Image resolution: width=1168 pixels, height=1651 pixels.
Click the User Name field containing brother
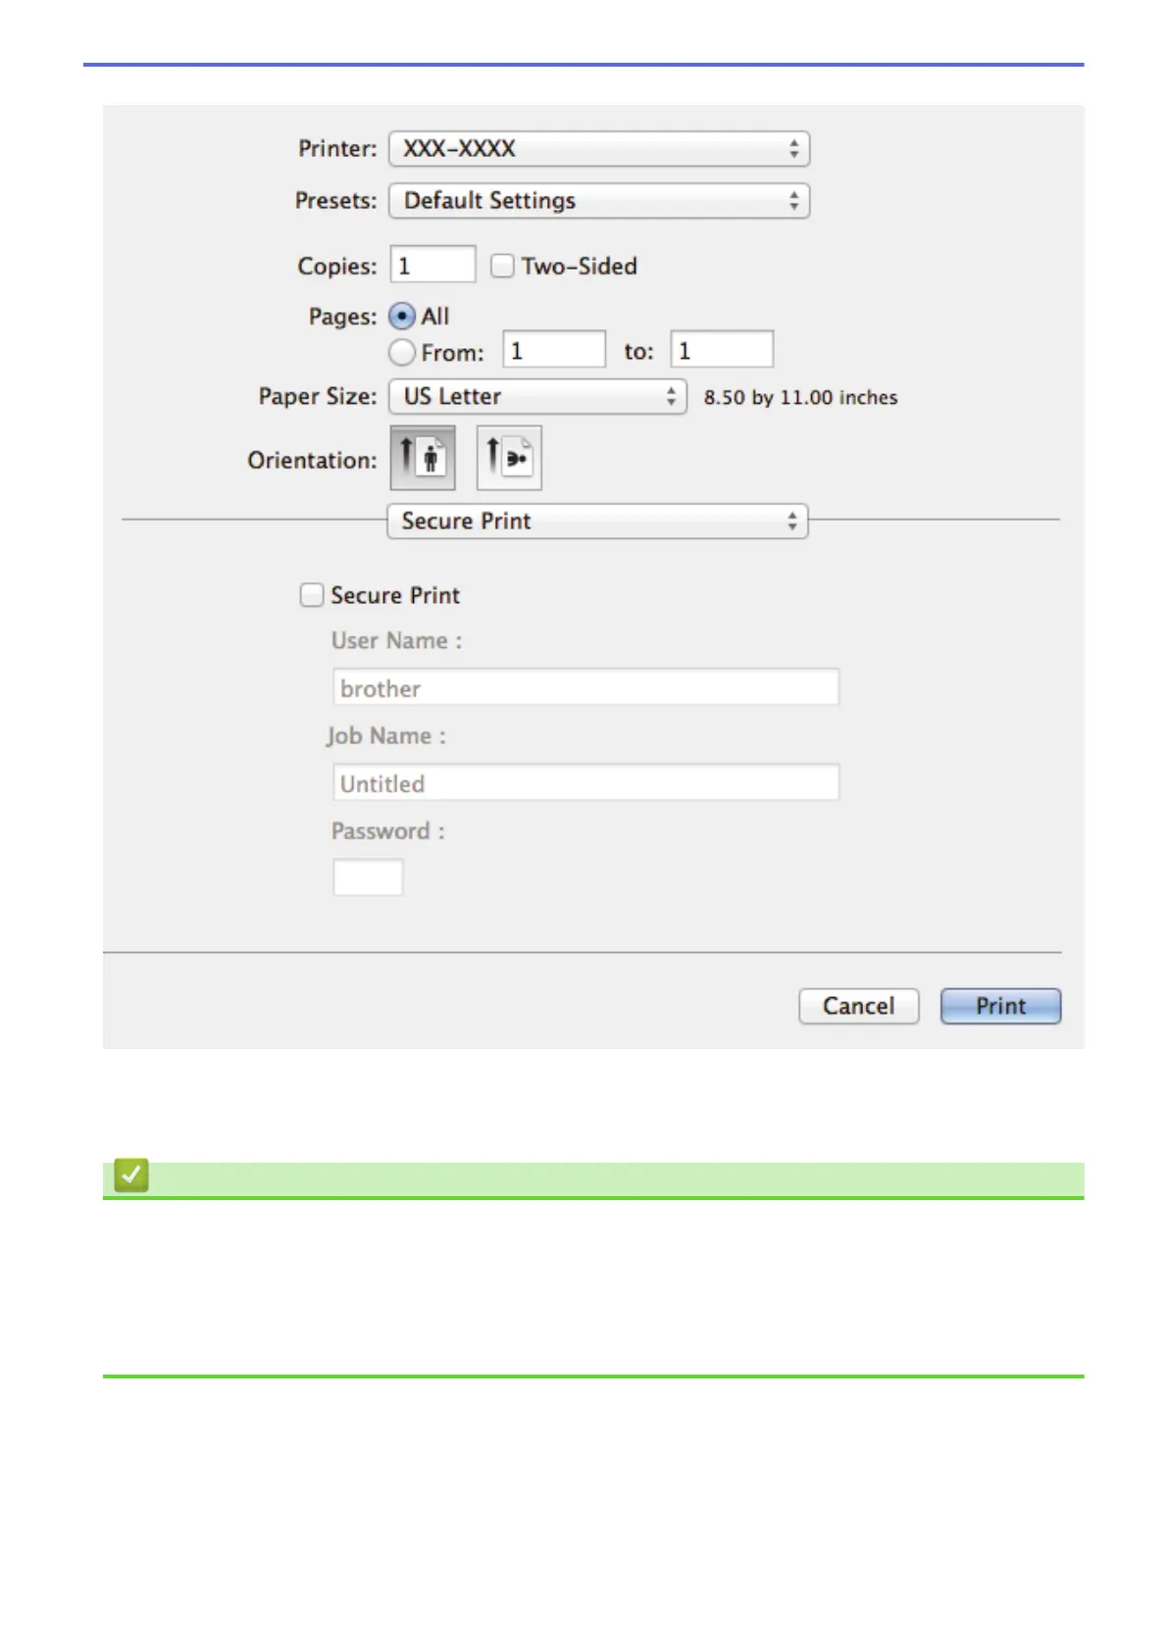coord(586,687)
